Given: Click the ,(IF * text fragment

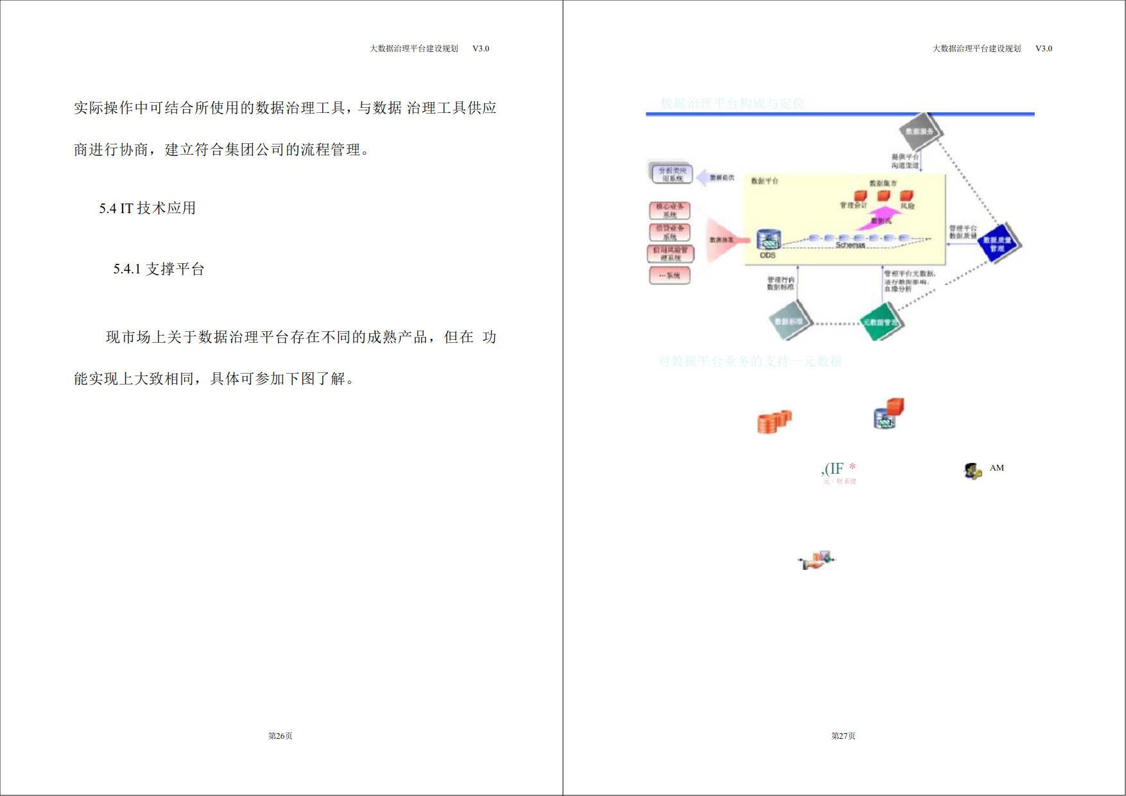Looking at the screenshot, I should 838,469.
